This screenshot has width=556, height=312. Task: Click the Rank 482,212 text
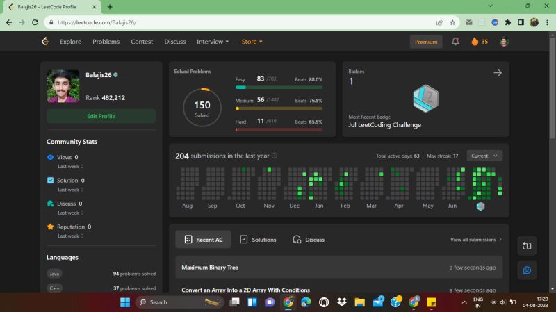pos(106,97)
